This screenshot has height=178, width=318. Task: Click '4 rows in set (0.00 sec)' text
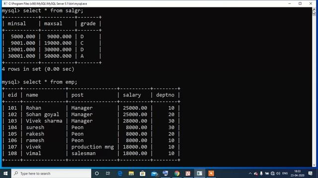[38, 69]
